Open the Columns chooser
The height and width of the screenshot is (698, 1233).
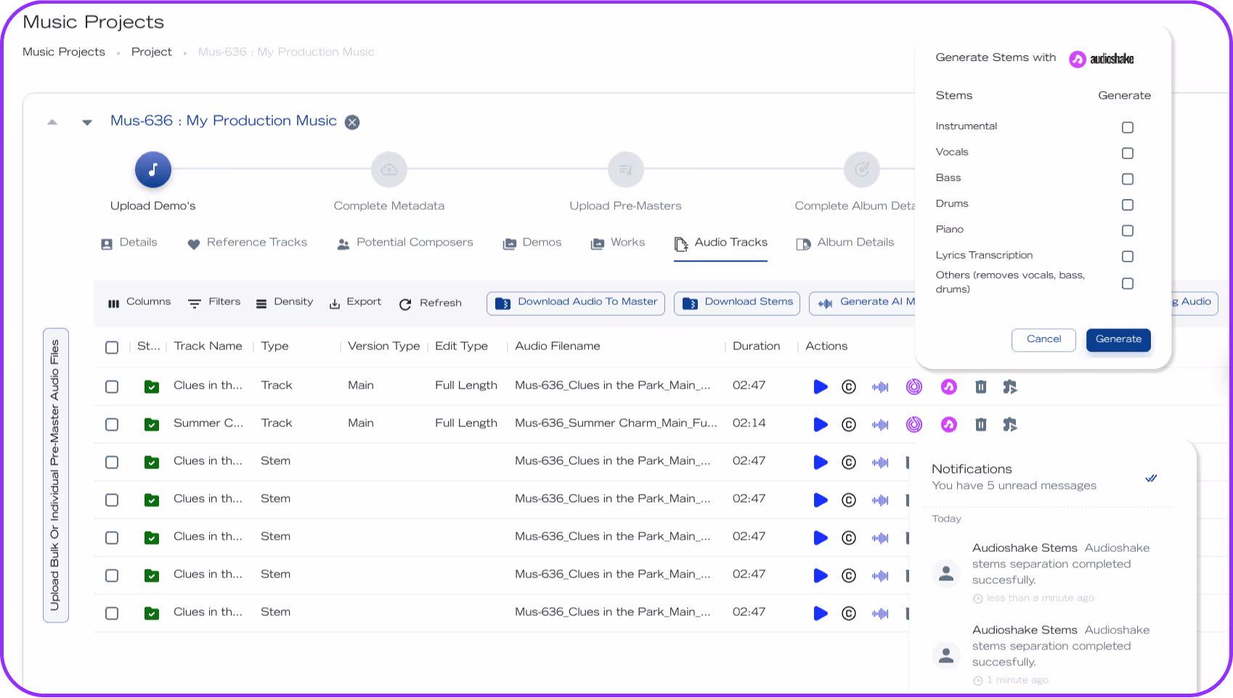coord(139,302)
